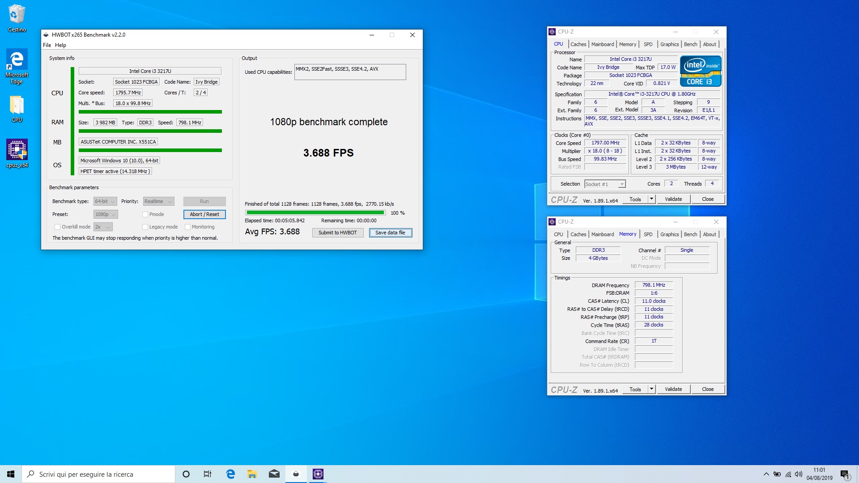Click the Tools button in bottom CPU-Z
Viewport: 859px width, 483px height.
click(635, 390)
